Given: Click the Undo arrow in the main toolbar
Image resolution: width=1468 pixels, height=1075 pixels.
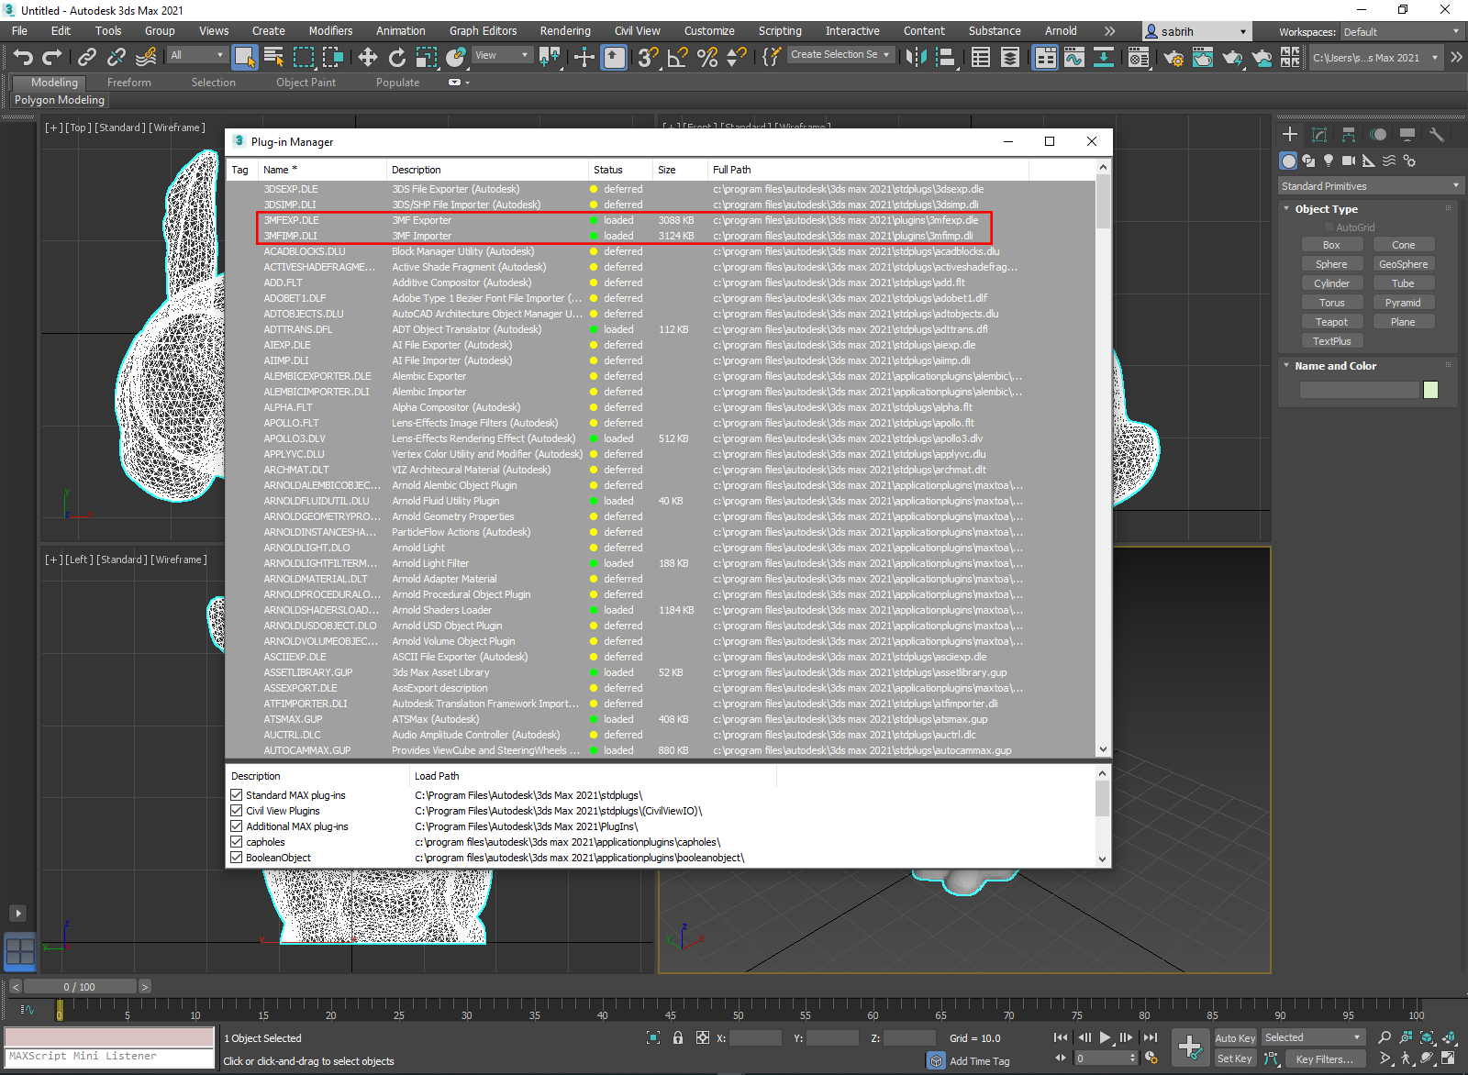Looking at the screenshot, I should click(x=23, y=58).
